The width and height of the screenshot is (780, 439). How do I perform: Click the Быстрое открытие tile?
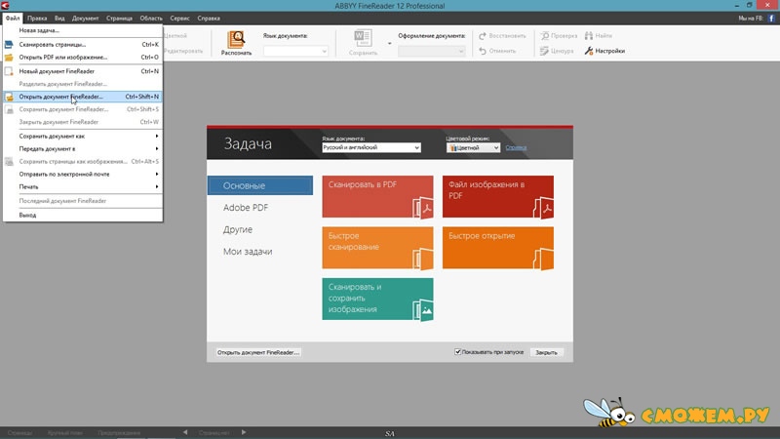(498, 248)
